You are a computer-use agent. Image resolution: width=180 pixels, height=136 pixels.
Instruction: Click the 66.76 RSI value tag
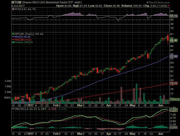pyautogui.click(x=174, y=16)
